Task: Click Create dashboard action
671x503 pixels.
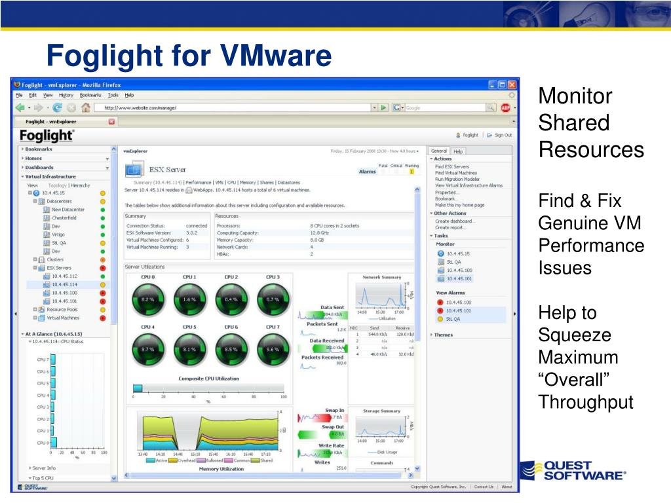Action: 455,221
